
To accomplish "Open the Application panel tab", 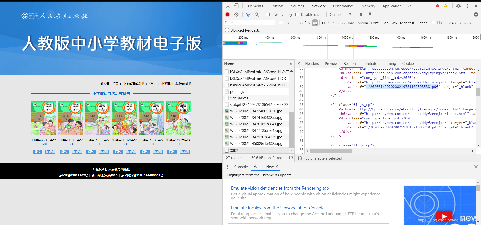I will point(392,6).
